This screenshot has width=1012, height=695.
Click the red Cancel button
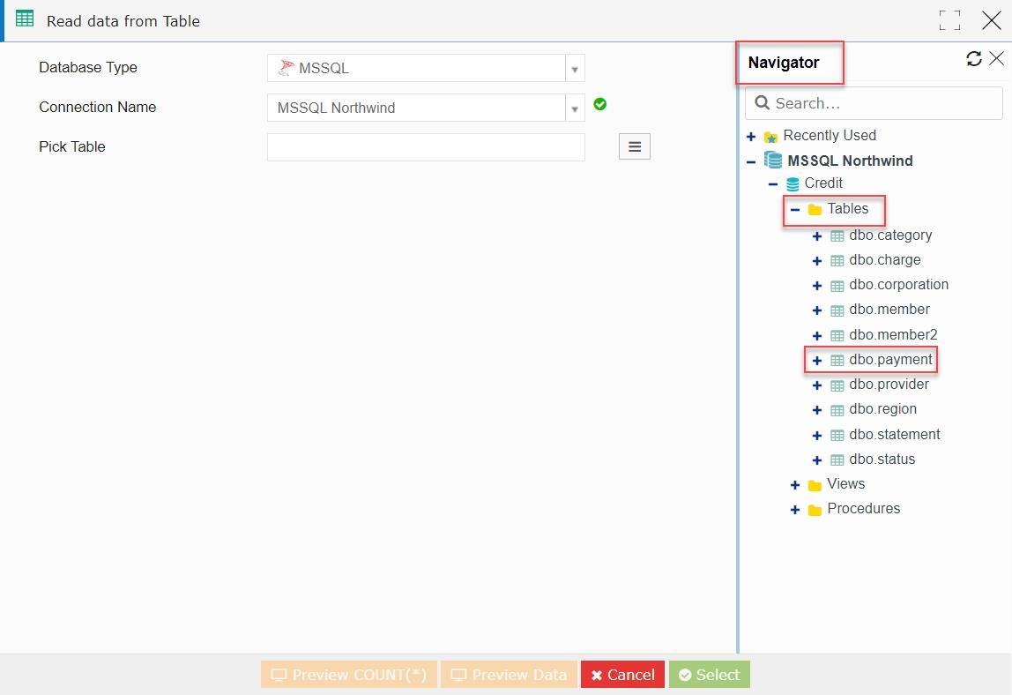click(x=623, y=675)
